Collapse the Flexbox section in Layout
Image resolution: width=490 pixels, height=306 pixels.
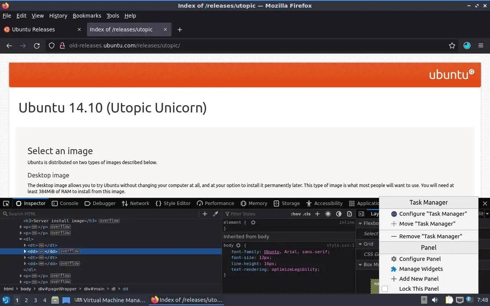(360, 223)
